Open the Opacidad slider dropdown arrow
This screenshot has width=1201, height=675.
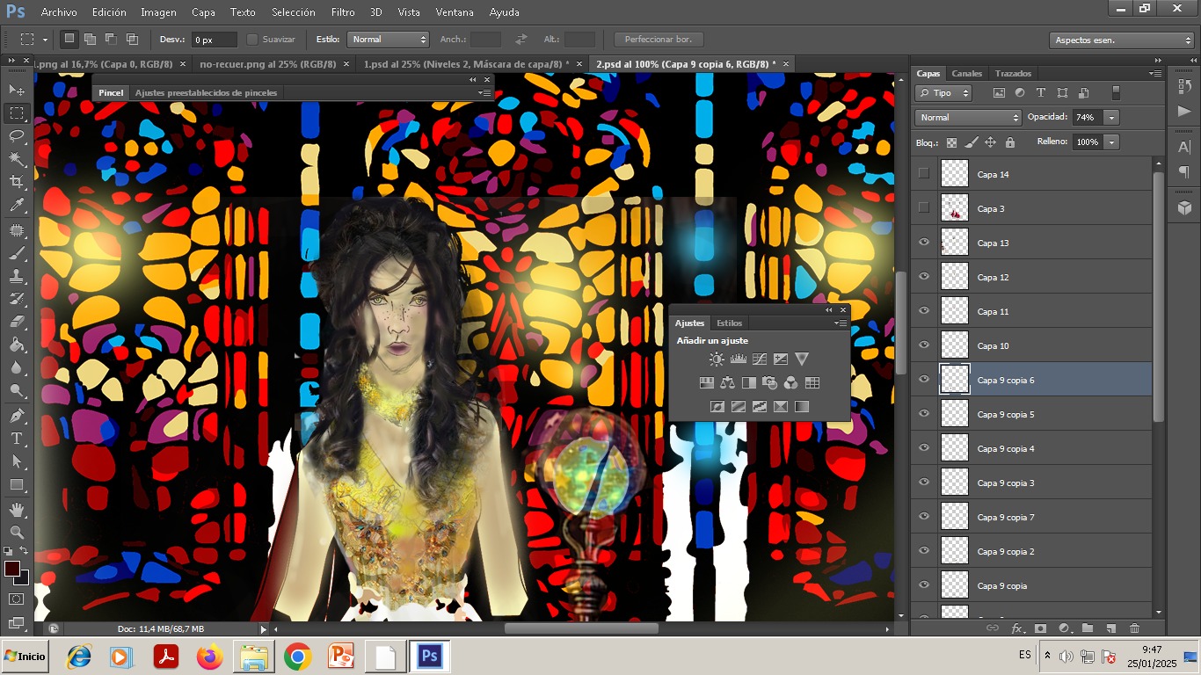(1112, 118)
